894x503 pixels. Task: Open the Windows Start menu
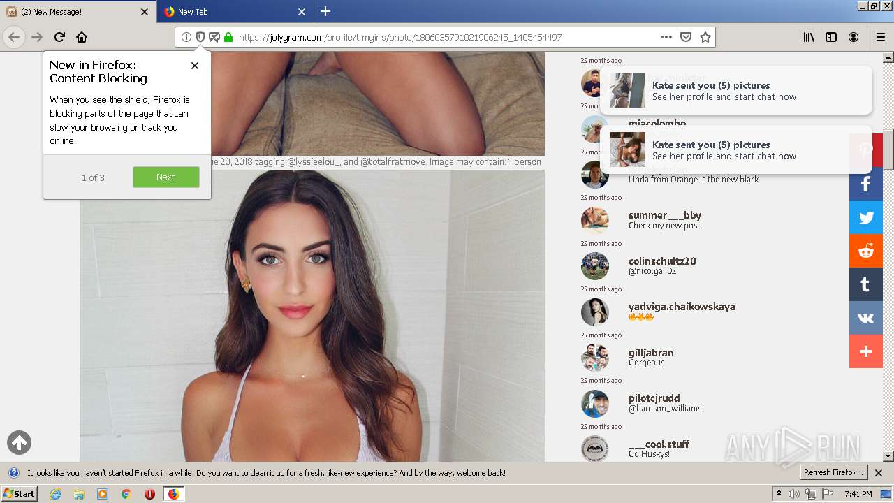click(x=19, y=494)
